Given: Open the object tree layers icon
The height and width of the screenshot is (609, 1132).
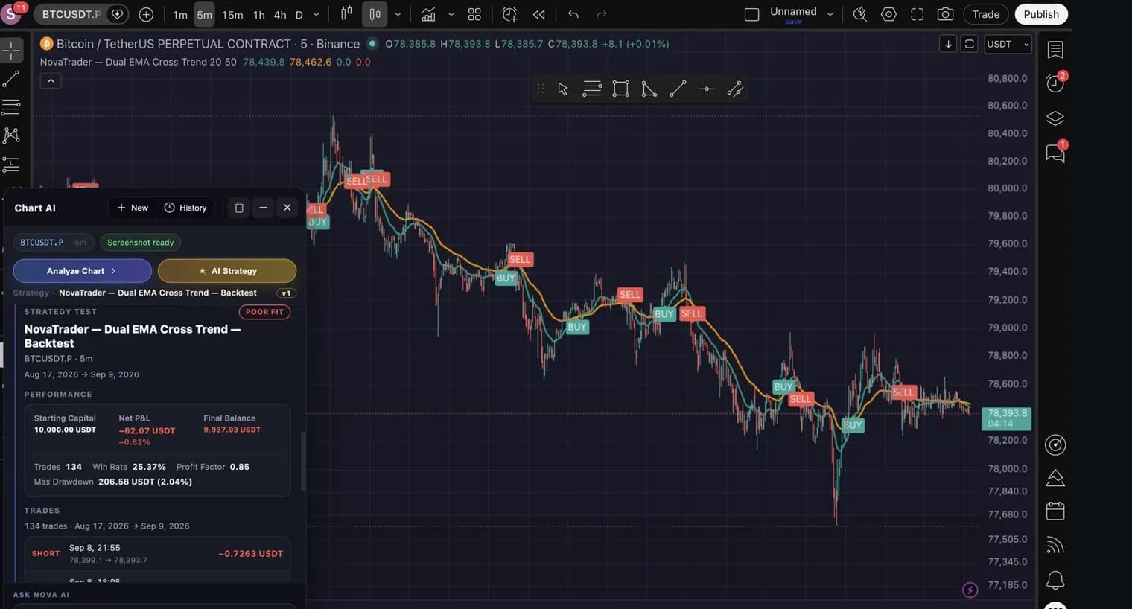Looking at the screenshot, I should (1055, 118).
